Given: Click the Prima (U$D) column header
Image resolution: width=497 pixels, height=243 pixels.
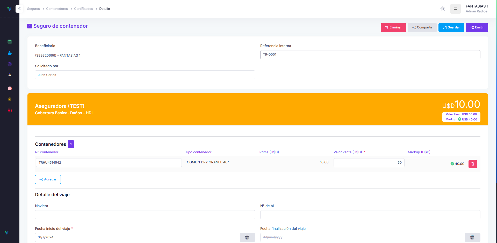Looking at the screenshot, I should 269,152.
